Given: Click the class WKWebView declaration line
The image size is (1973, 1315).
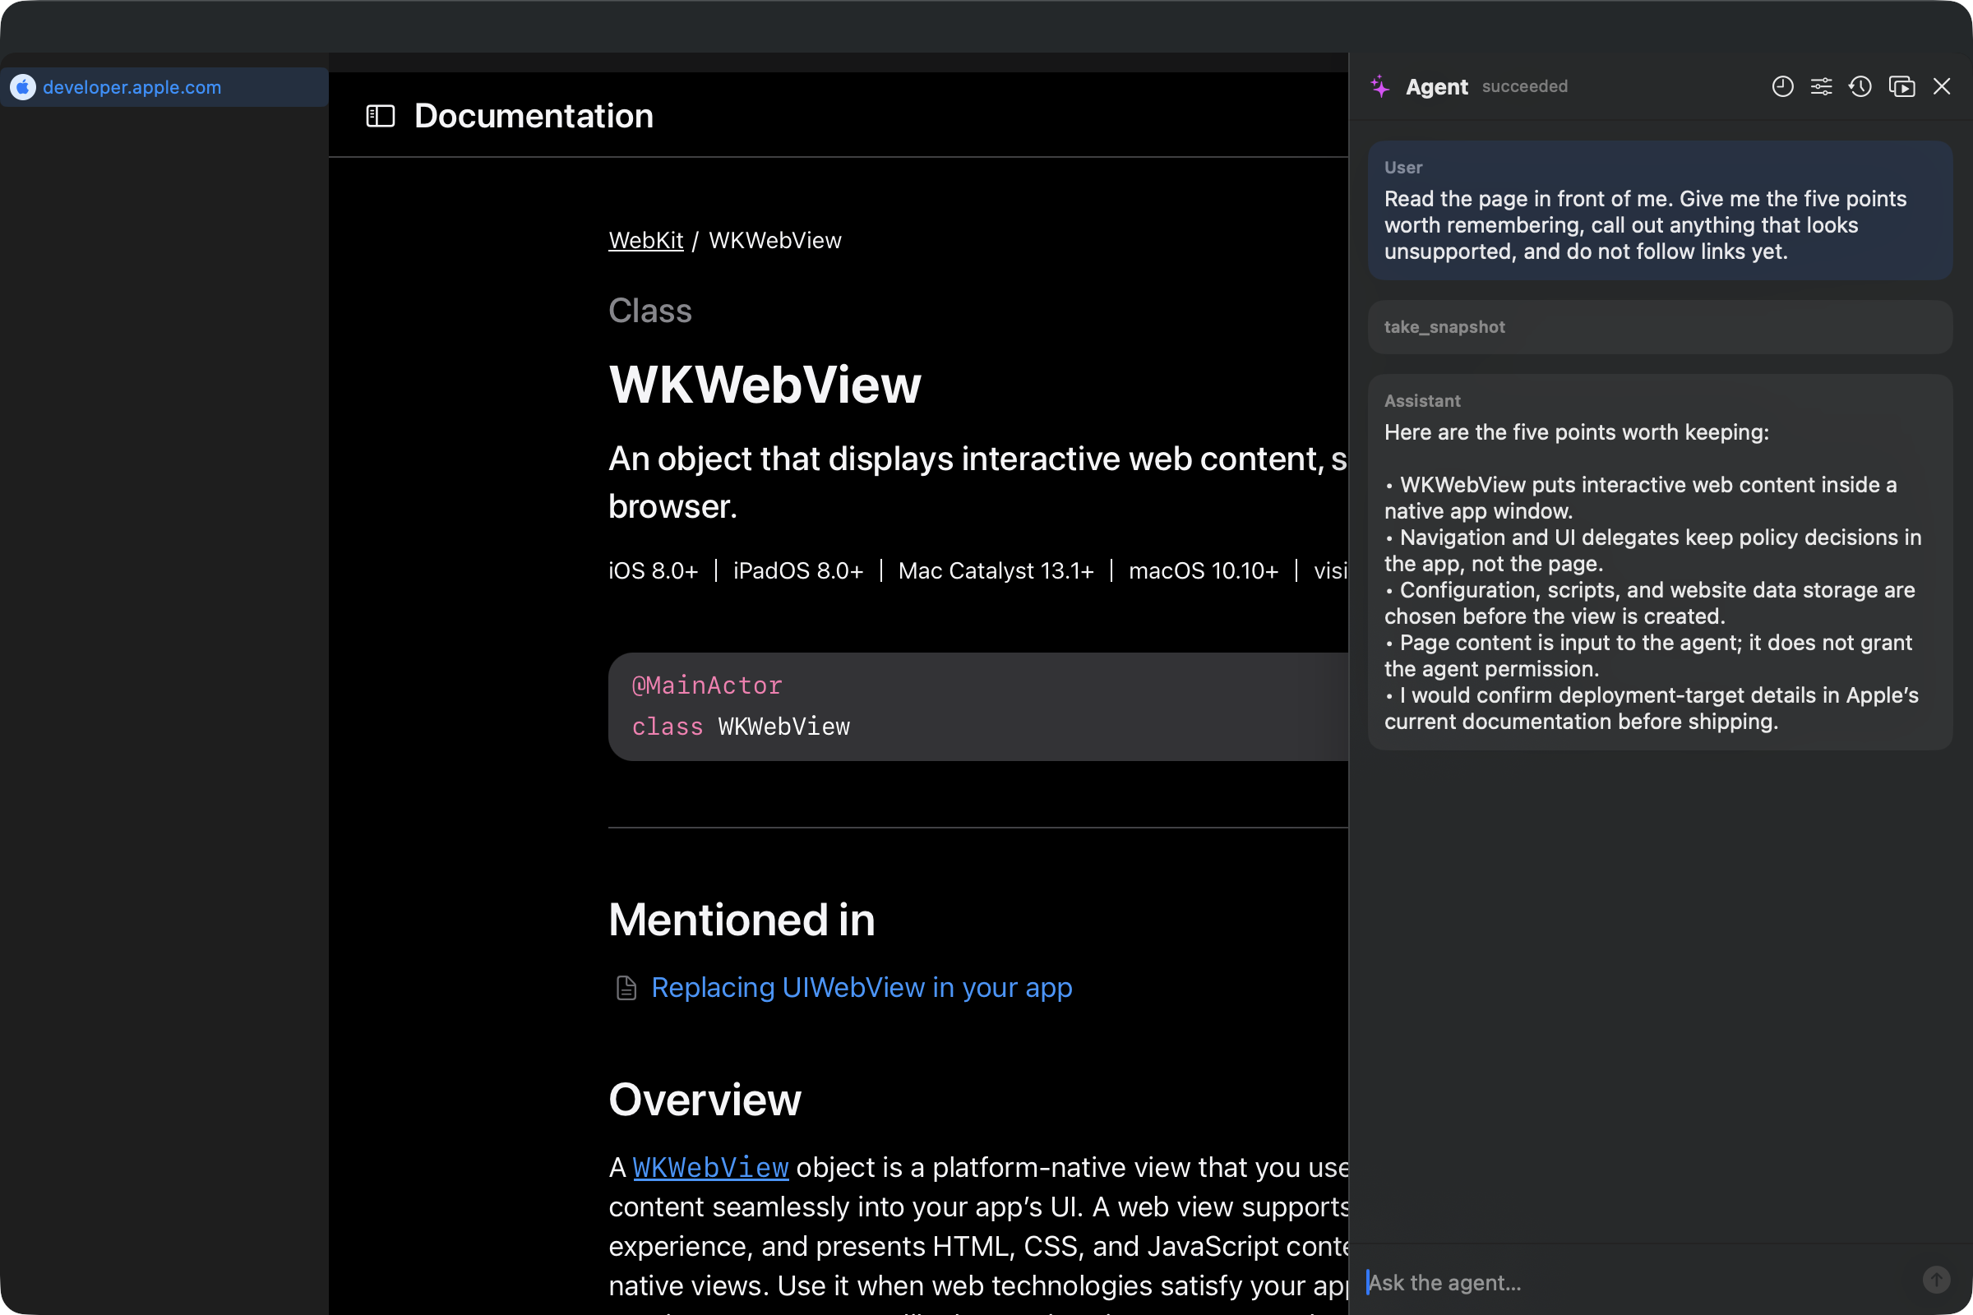Looking at the screenshot, I should [x=741, y=727].
